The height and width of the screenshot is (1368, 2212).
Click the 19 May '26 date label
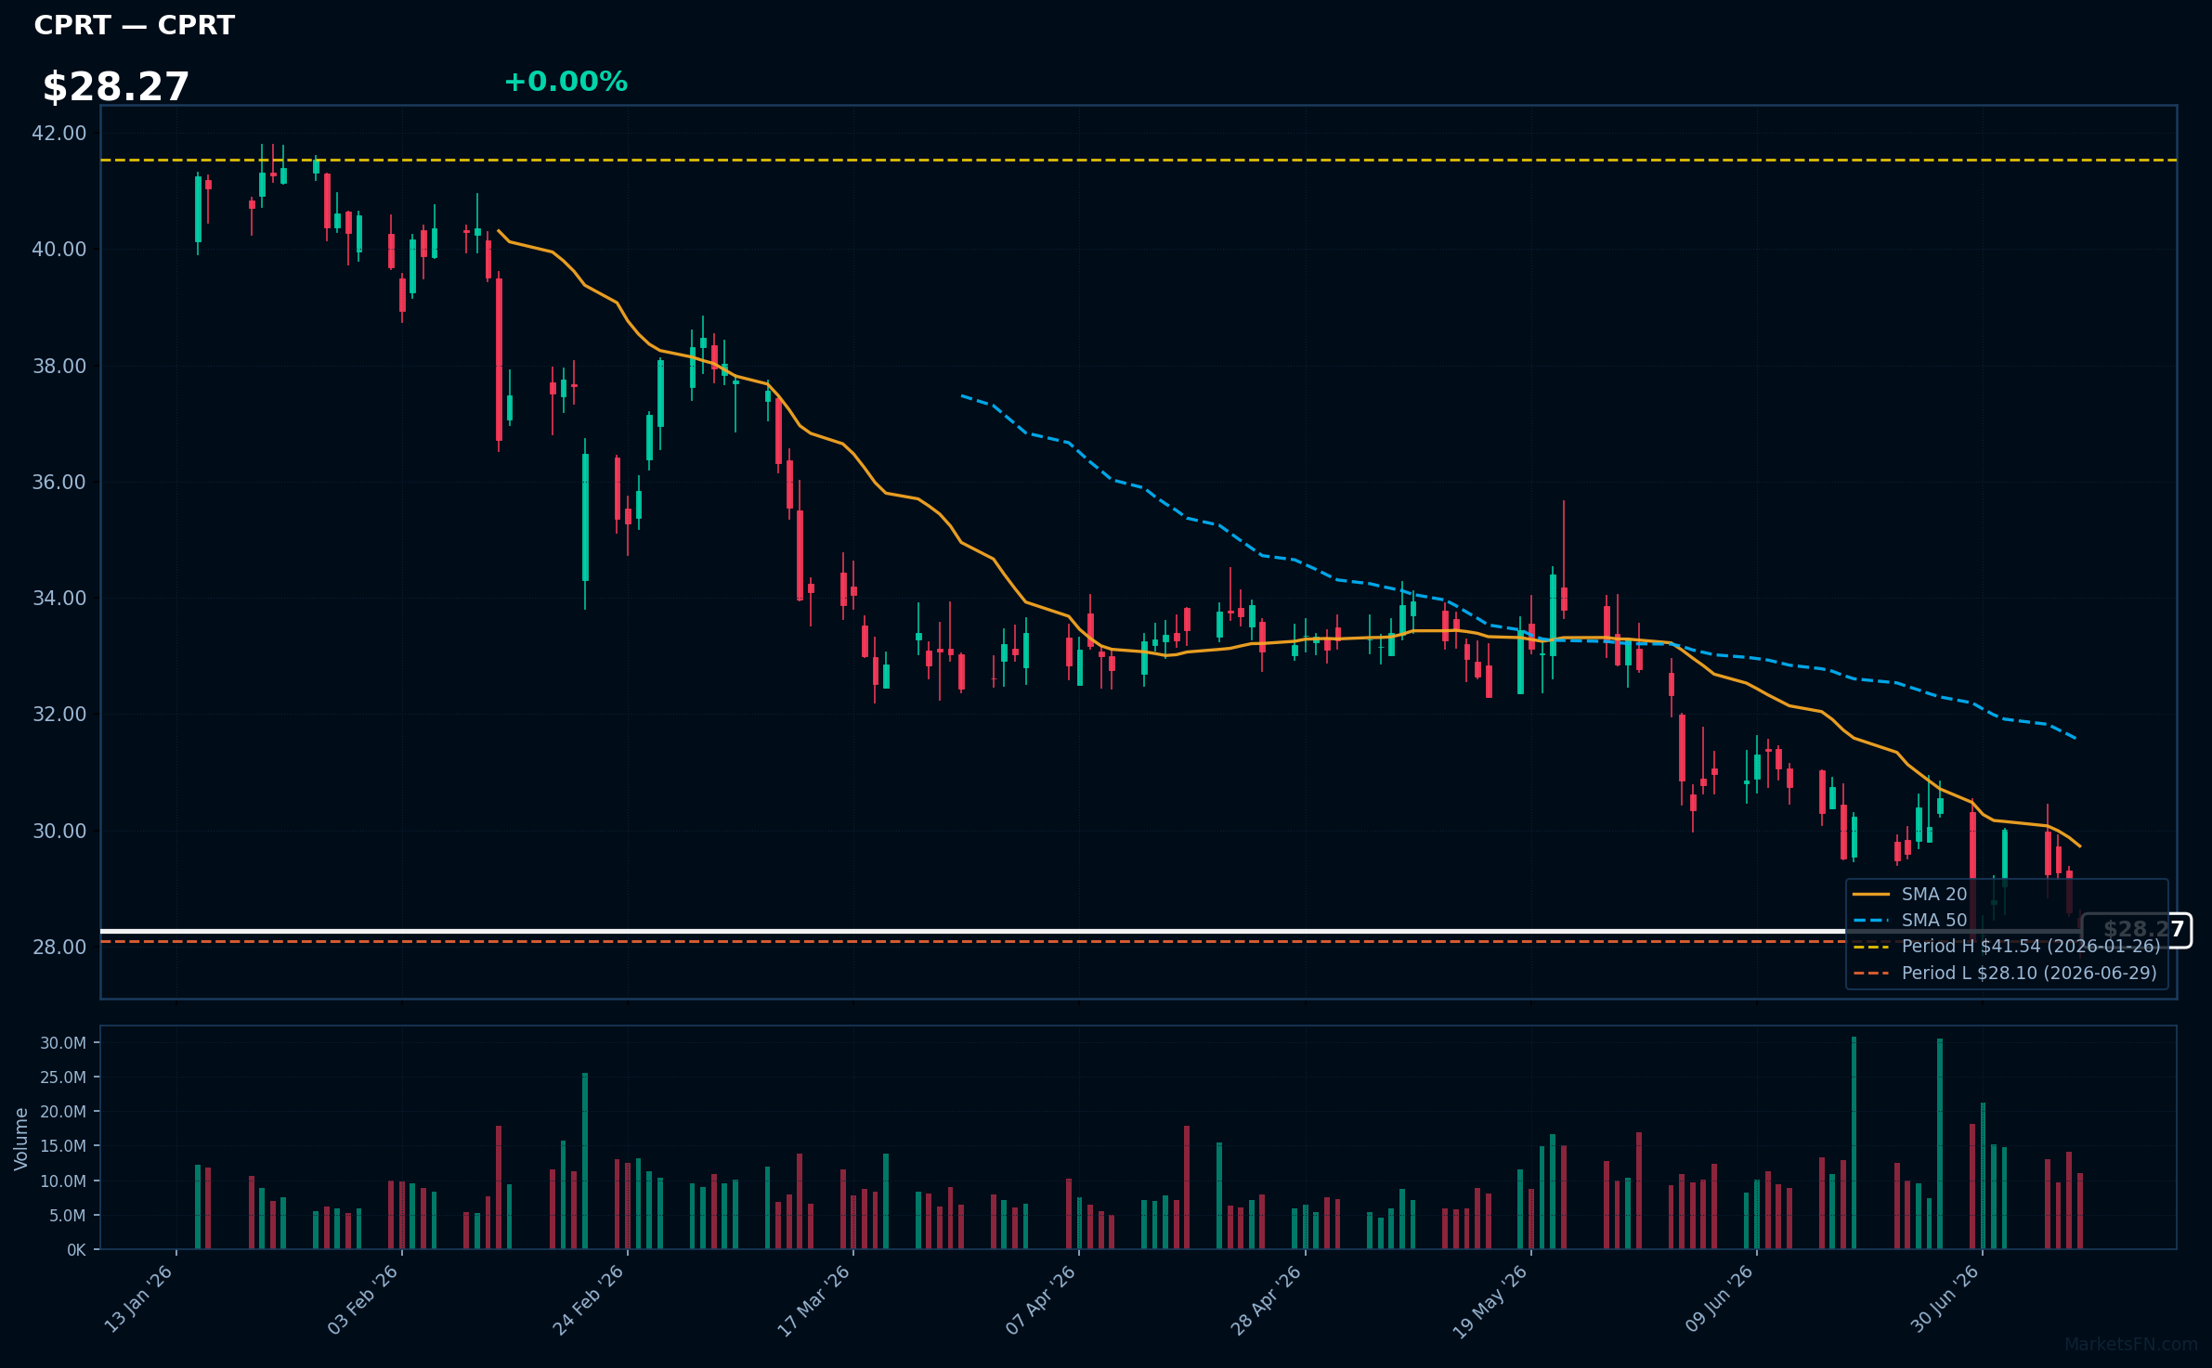click(1490, 1300)
